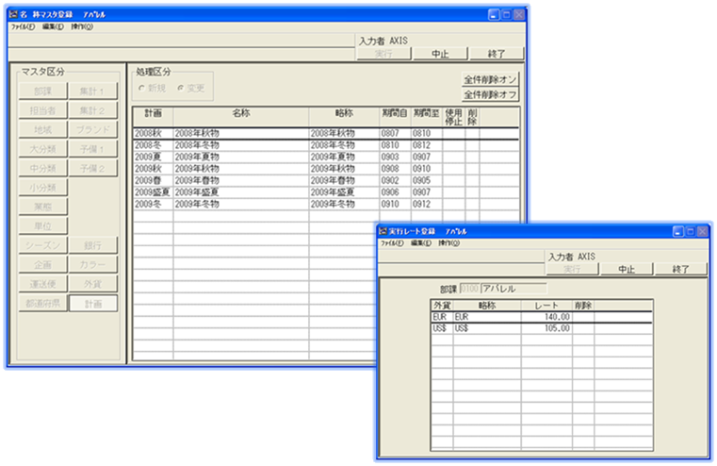Select the 新規 radio button
The height and width of the screenshot is (466, 717).
[142, 88]
